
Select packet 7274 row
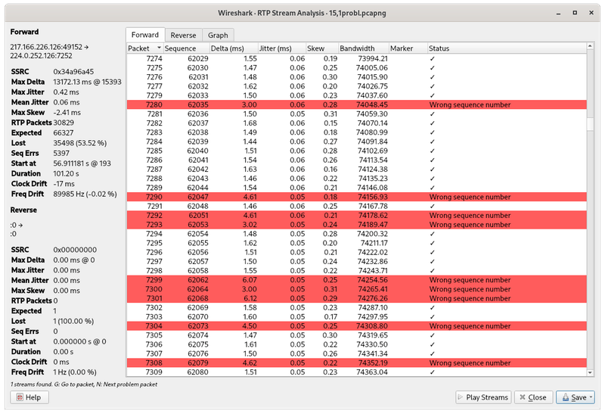pos(356,59)
